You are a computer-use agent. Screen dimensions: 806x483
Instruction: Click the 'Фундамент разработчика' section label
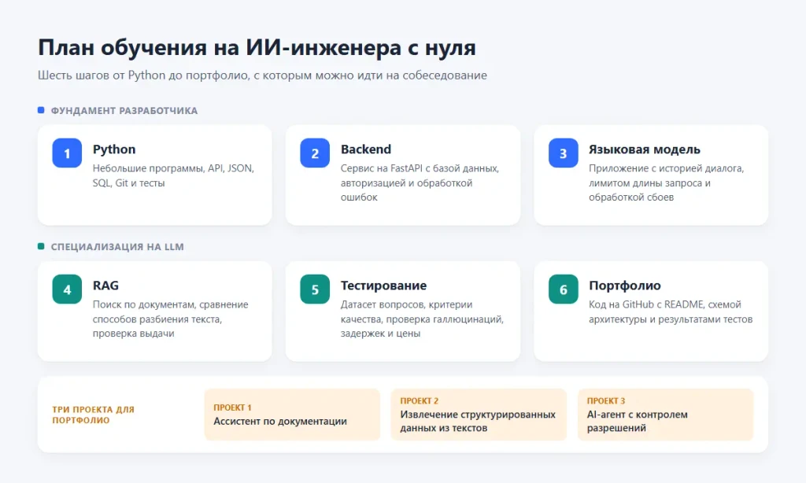click(x=124, y=110)
